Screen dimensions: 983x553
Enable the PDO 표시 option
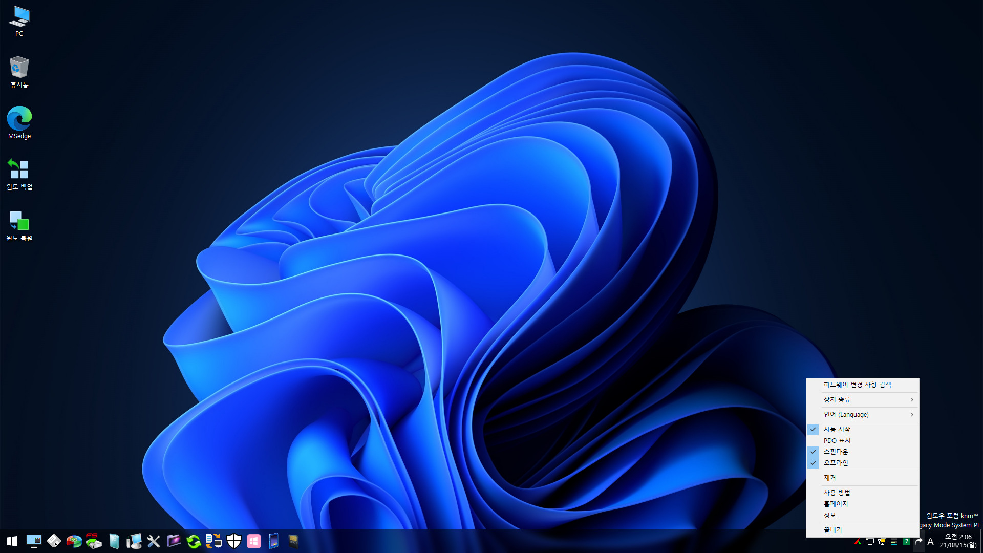tap(863, 440)
